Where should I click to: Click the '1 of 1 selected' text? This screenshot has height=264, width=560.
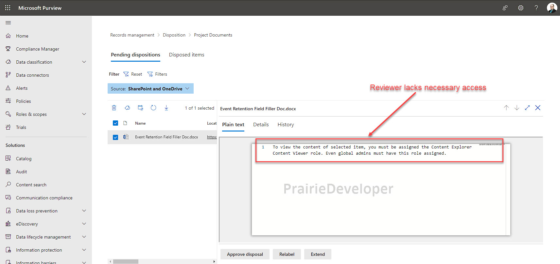coord(200,108)
